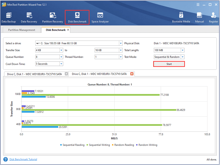Click the chart title Queue Number: 8, Thread Number: 1
Image resolution: width=220 pixels, height=165 pixels.
click(x=110, y=85)
